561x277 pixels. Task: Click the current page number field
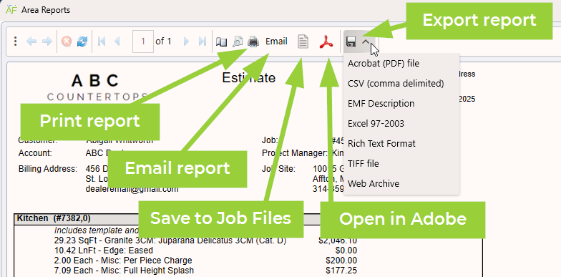pos(143,42)
